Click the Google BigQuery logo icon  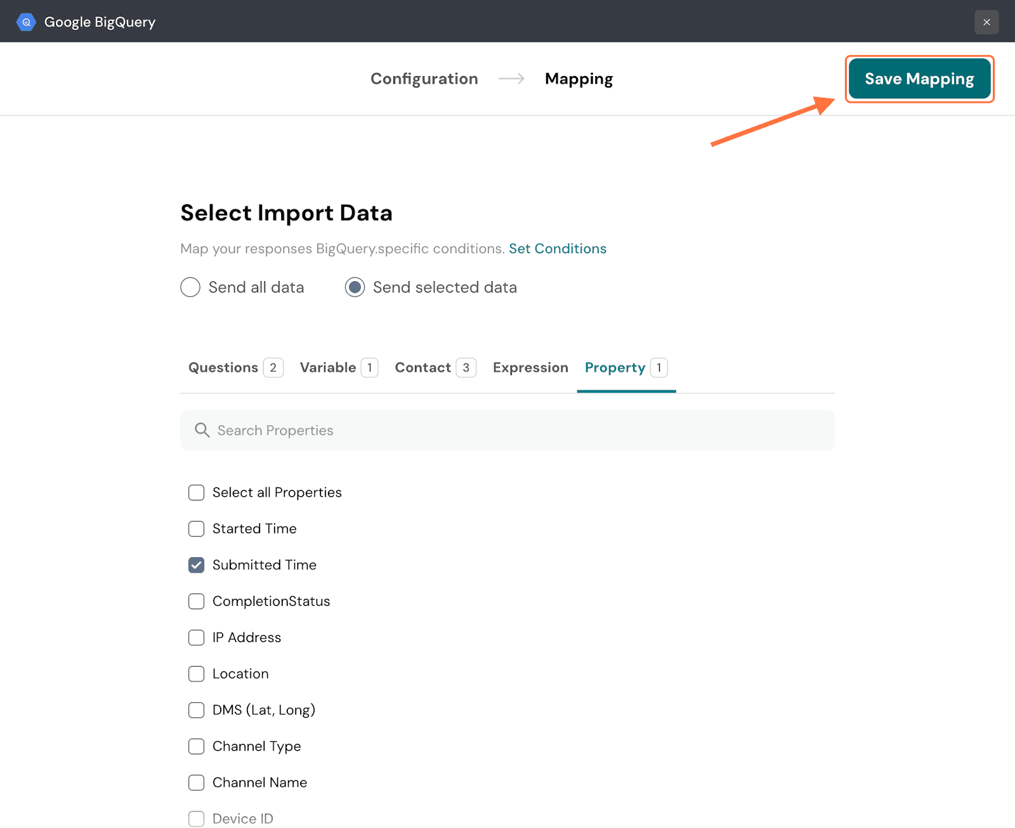point(26,22)
